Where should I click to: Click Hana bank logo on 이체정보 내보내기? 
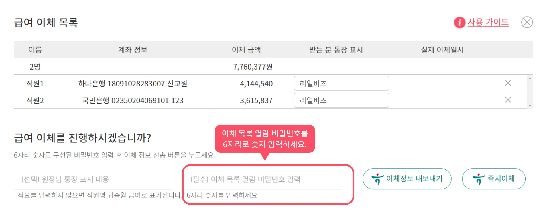[377, 179]
